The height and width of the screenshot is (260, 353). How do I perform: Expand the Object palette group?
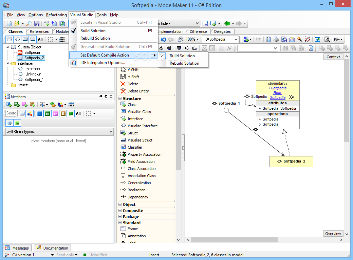click(120, 204)
